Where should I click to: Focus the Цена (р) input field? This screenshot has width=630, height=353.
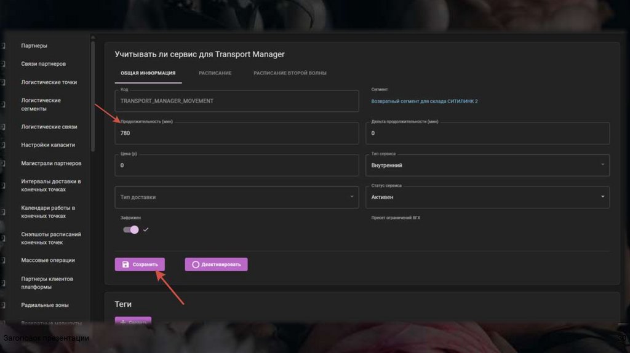[237, 165]
